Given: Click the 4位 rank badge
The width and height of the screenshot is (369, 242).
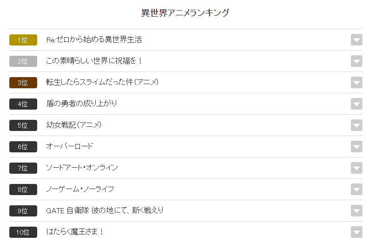Looking at the screenshot, I should click(23, 104).
